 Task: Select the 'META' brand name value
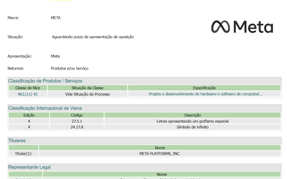56,18
